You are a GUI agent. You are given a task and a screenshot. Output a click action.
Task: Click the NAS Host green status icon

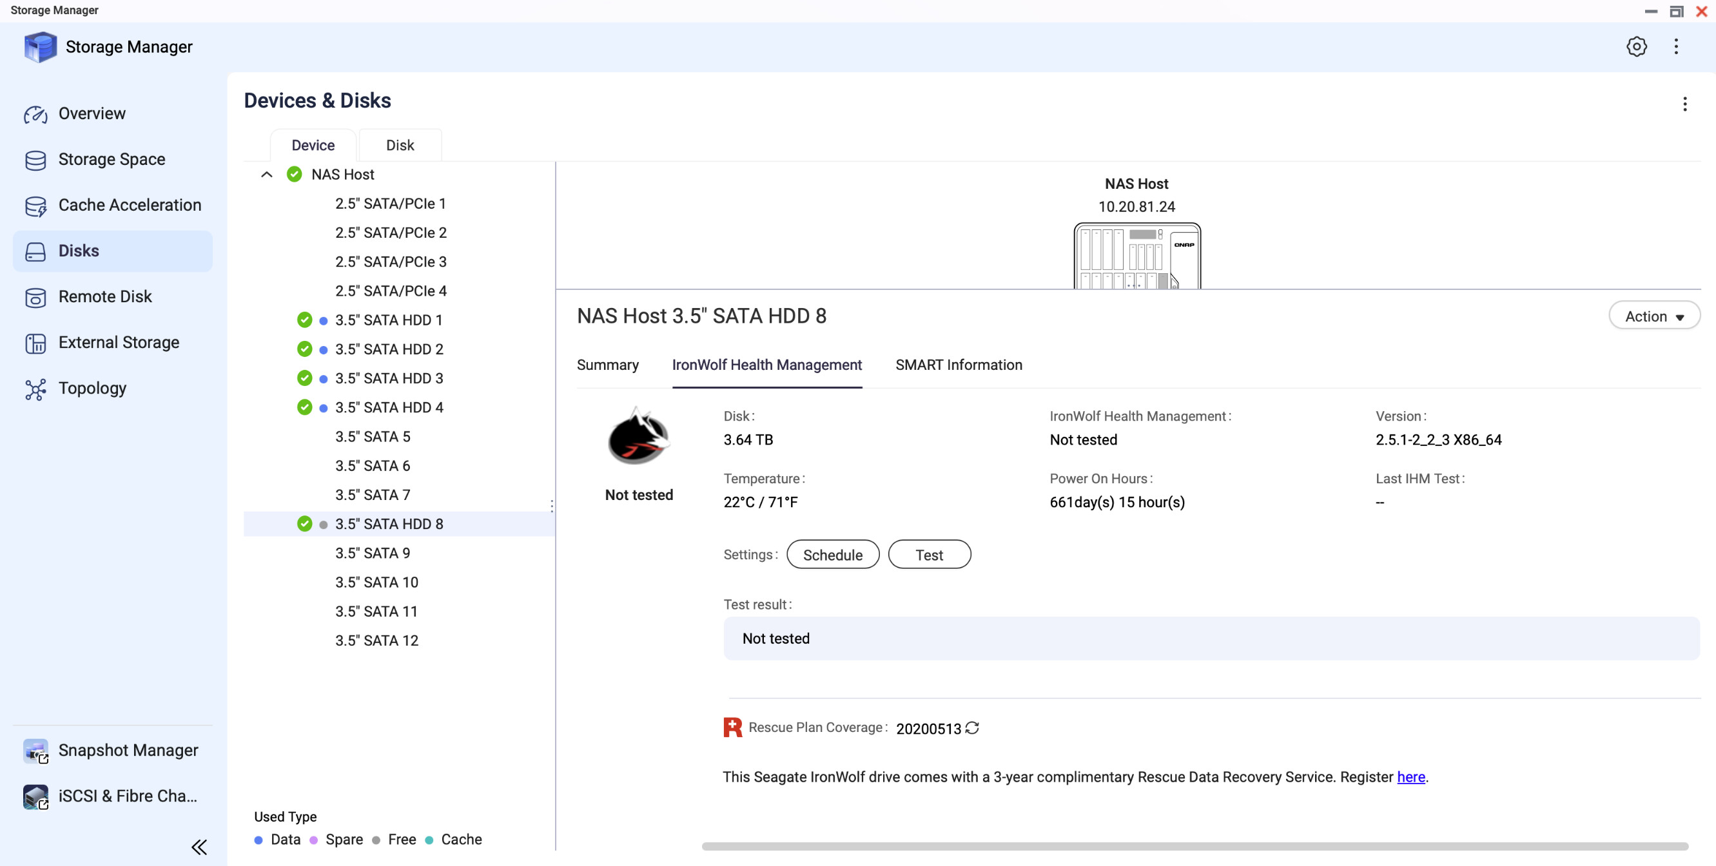coord(294,175)
